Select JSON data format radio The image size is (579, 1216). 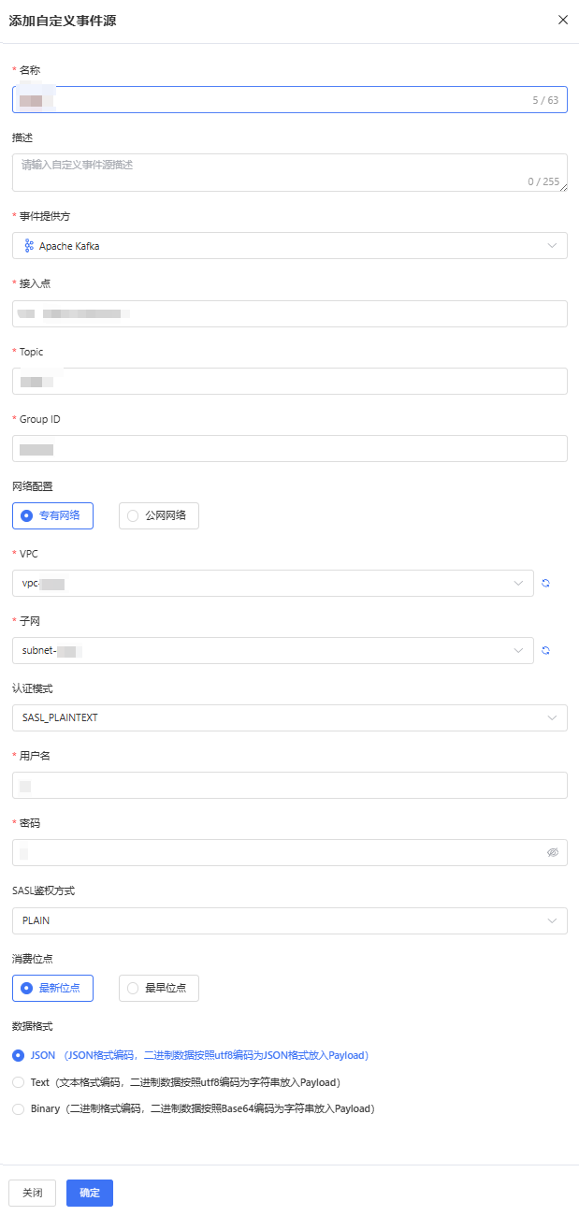tap(19, 1055)
